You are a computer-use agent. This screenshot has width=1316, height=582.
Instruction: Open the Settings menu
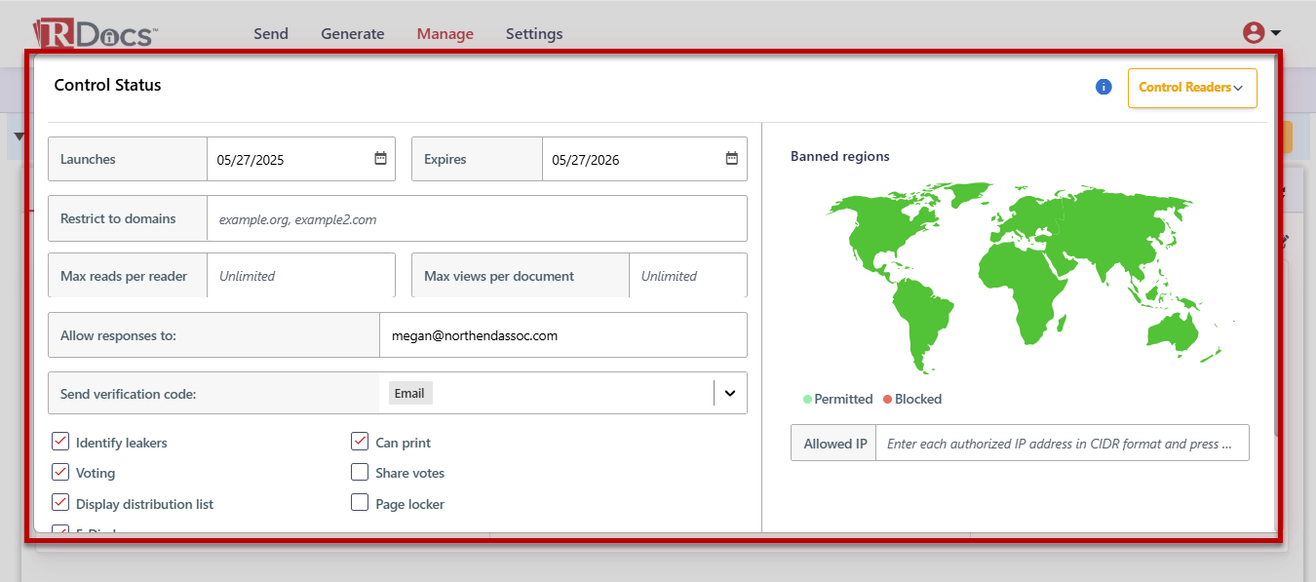pyautogui.click(x=534, y=33)
